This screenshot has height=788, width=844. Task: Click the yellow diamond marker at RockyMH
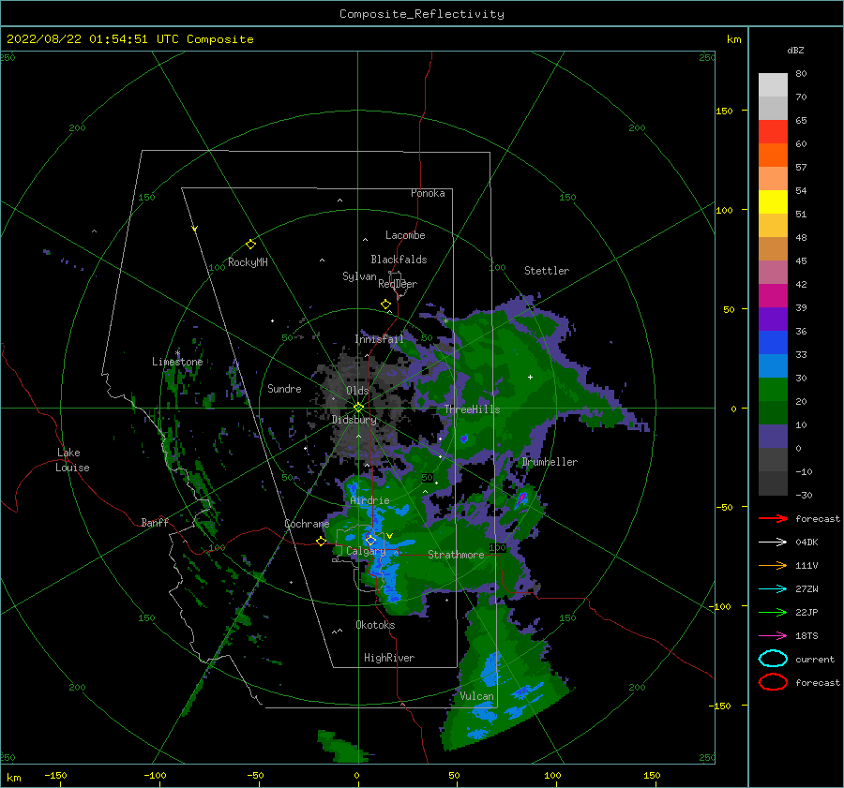(x=250, y=245)
